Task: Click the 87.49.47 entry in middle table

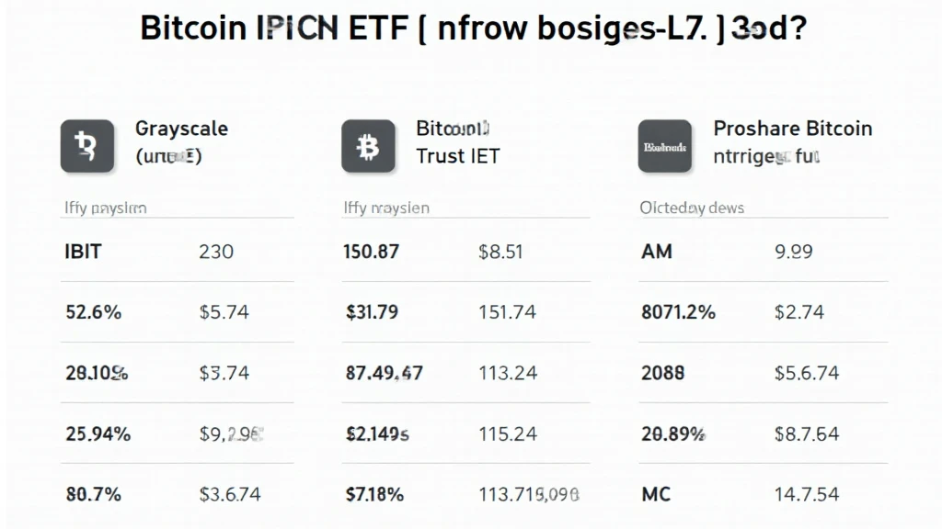Action: [384, 373]
